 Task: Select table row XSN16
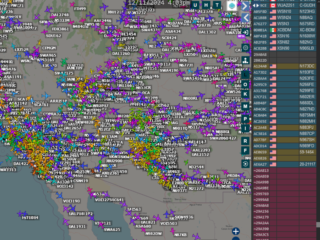[x=284, y=36]
